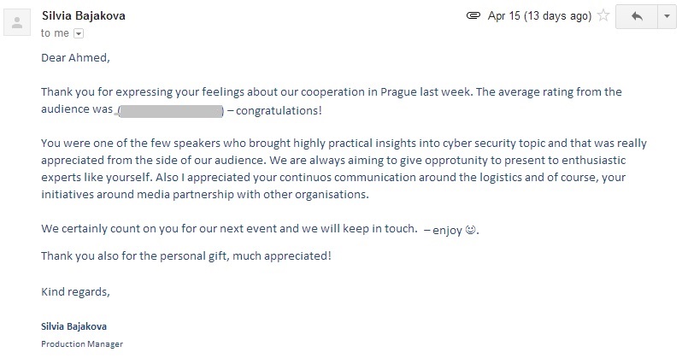This screenshot has width=682, height=358.
Task: Click the "Production Manager" signature title
Action: (x=82, y=344)
